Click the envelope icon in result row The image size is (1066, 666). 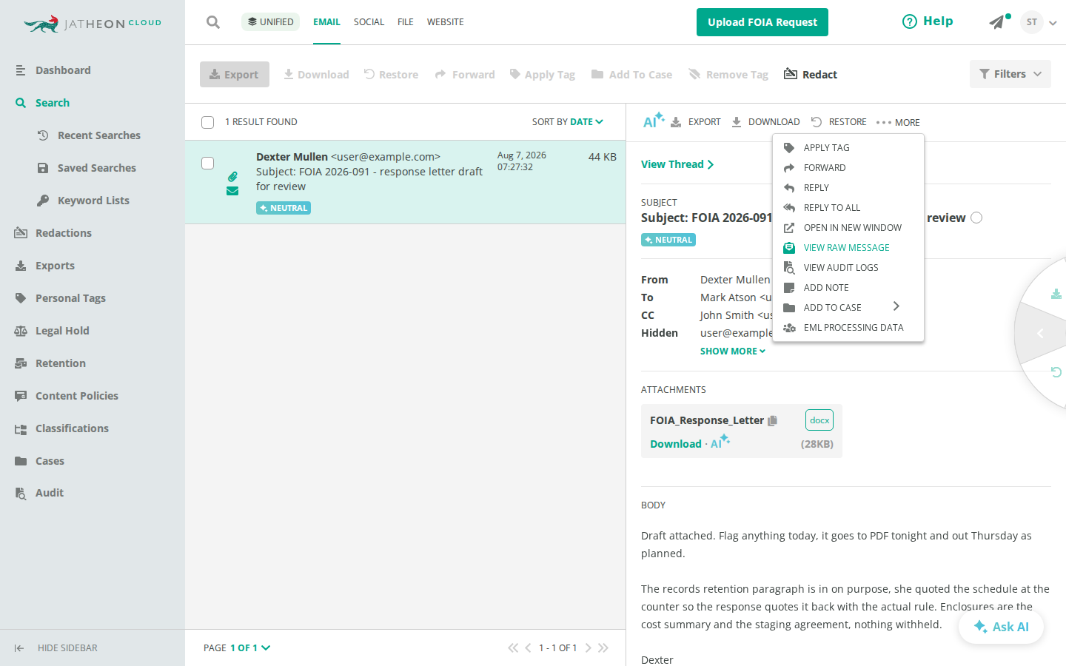(232, 191)
